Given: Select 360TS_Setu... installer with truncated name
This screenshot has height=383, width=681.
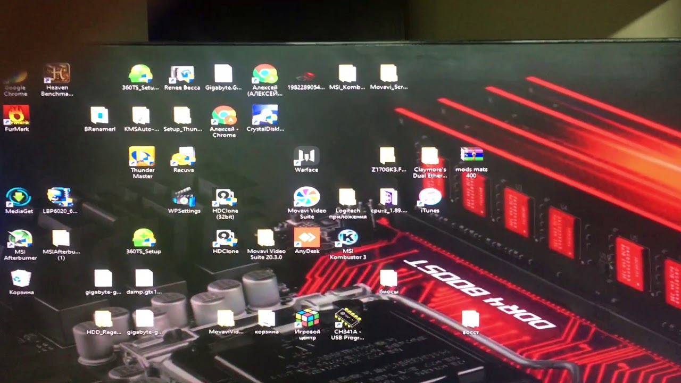Looking at the screenshot, I should [x=140, y=78].
